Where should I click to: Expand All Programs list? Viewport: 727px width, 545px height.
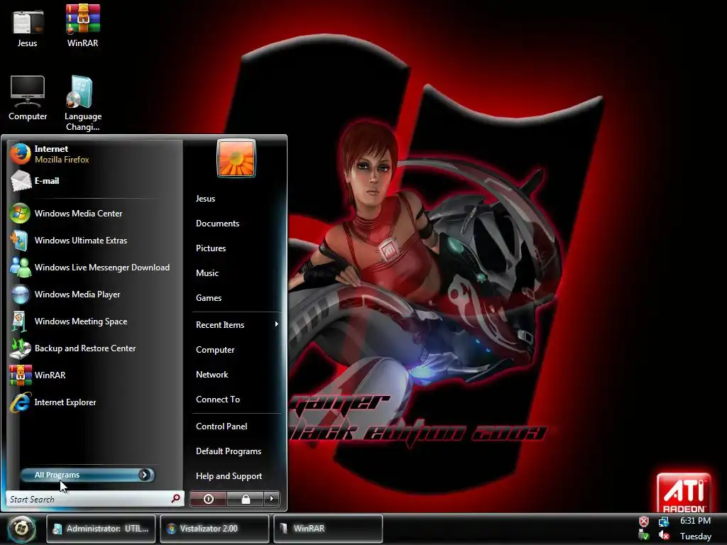pyautogui.click(x=87, y=475)
